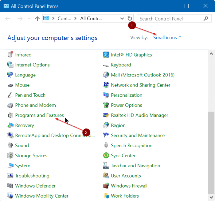Click the scrollbar up arrow
Viewport: 215px width, 201px height.
[x=211, y=54]
